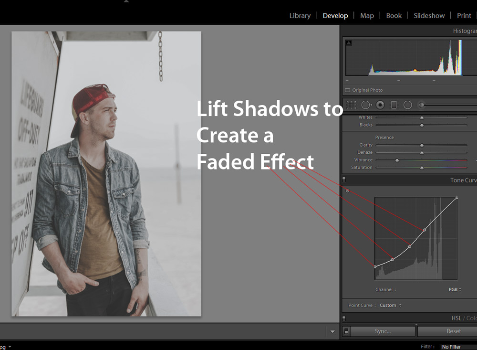Open the Library module

click(300, 16)
